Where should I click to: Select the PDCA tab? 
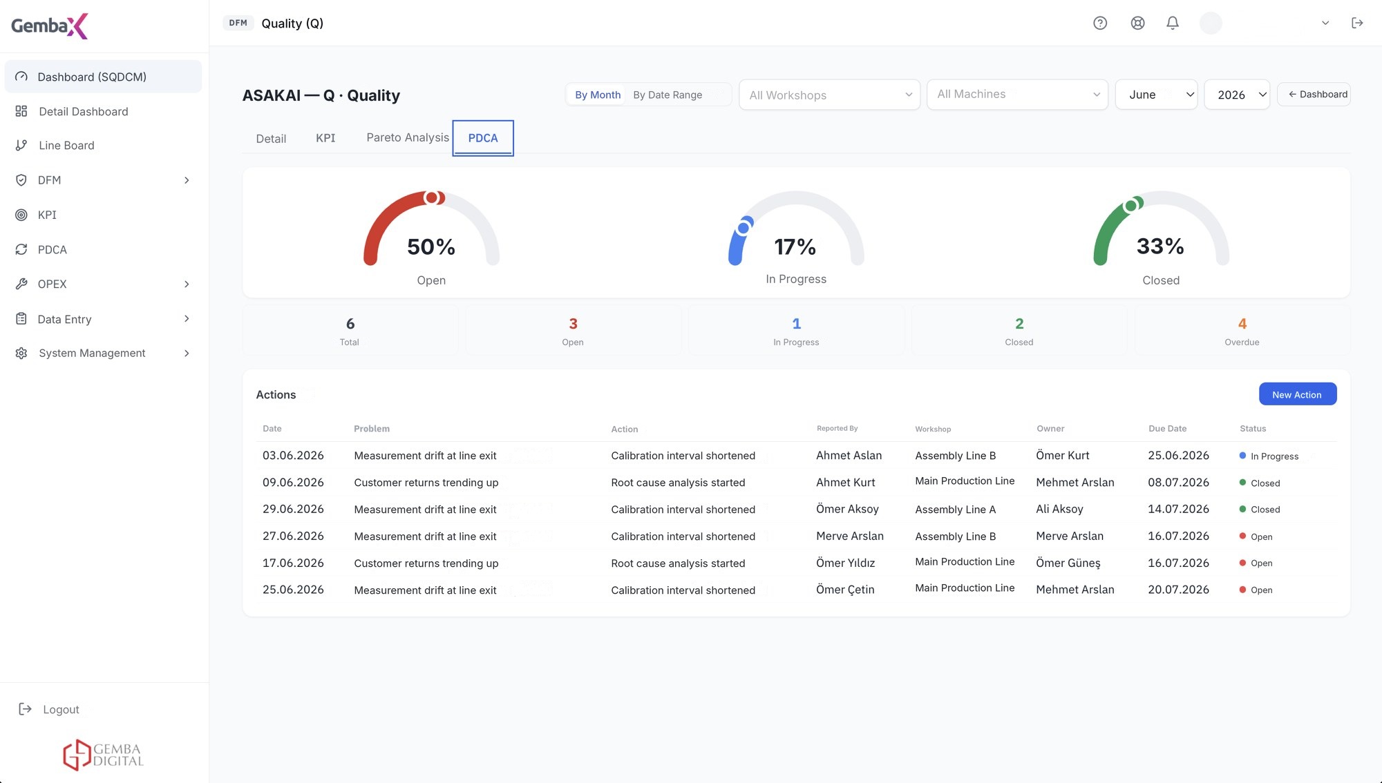click(x=483, y=138)
